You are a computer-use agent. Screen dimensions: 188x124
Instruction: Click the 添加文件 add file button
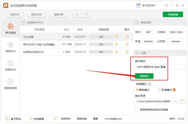point(15,15)
